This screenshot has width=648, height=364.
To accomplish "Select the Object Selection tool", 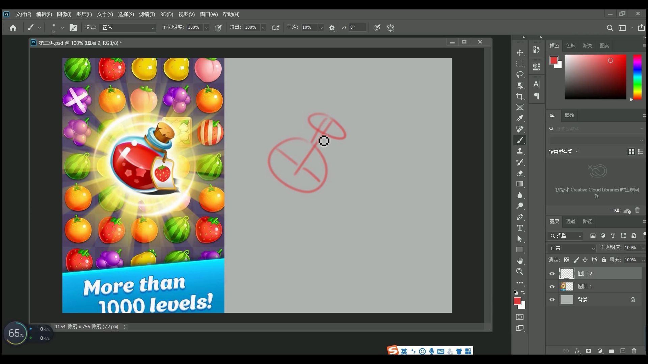I will [520, 86].
